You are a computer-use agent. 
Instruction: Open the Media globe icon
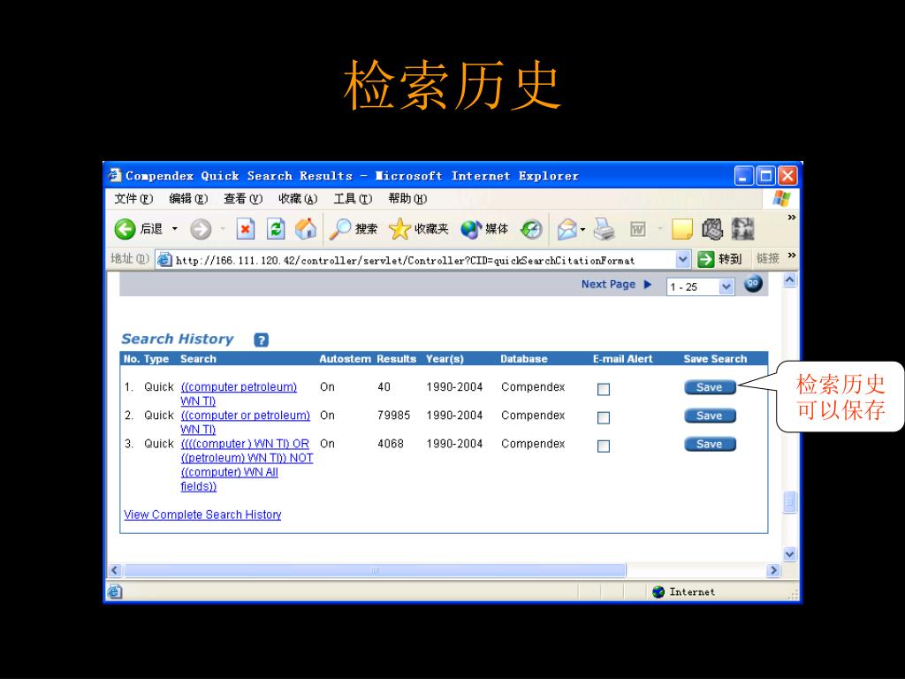click(471, 229)
